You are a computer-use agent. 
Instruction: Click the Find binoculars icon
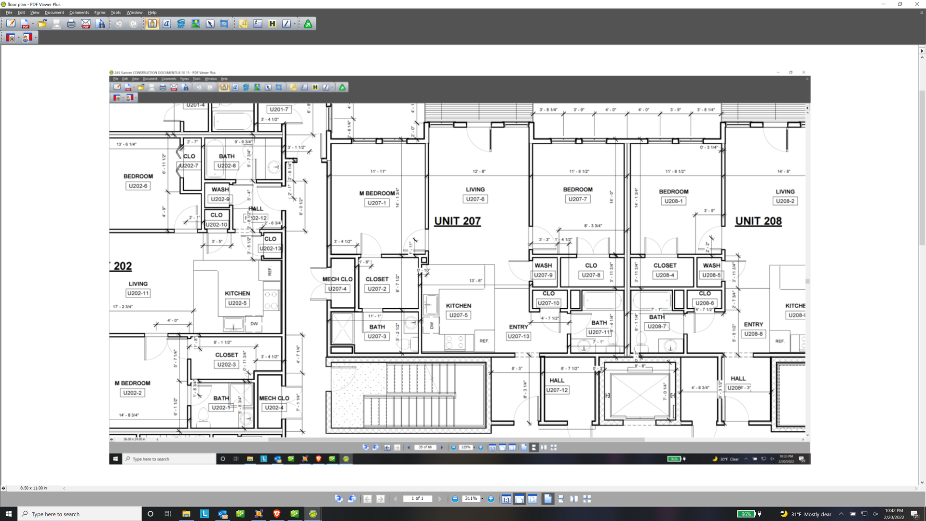coord(100,24)
